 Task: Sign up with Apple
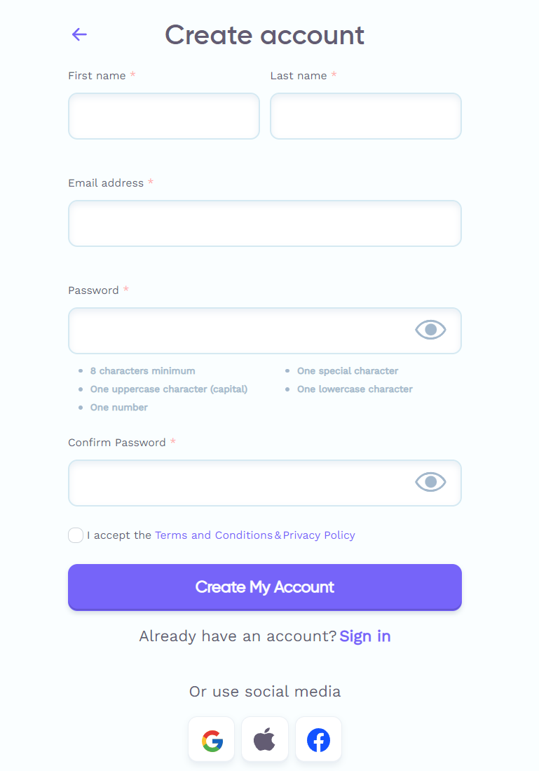point(264,739)
